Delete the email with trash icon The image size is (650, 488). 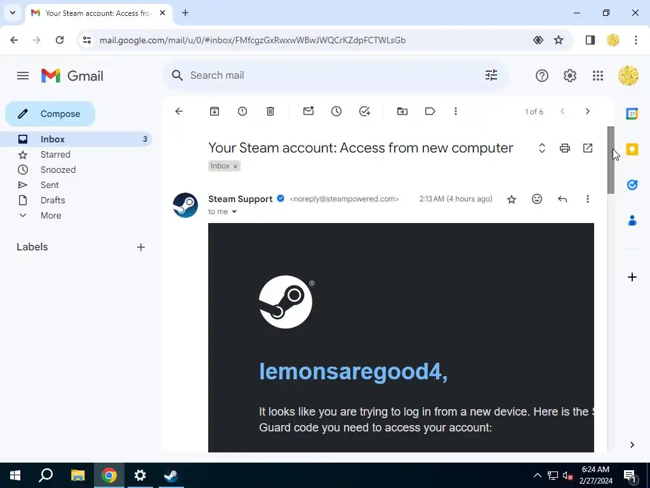tap(270, 111)
